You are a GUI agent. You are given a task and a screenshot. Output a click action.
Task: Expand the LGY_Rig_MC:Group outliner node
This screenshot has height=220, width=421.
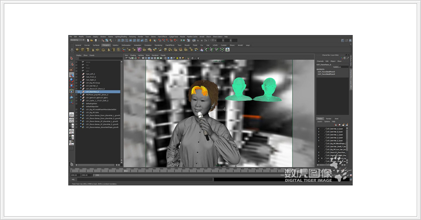pyautogui.click(x=81, y=83)
